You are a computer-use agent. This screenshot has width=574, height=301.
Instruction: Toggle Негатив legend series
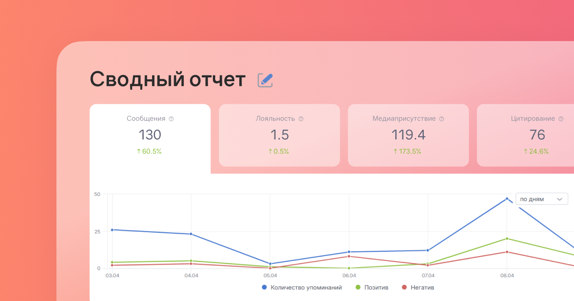pyautogui.click(x=418, y=288)
